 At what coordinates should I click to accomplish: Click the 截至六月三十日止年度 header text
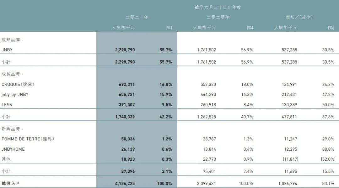(x=218, y=7)
